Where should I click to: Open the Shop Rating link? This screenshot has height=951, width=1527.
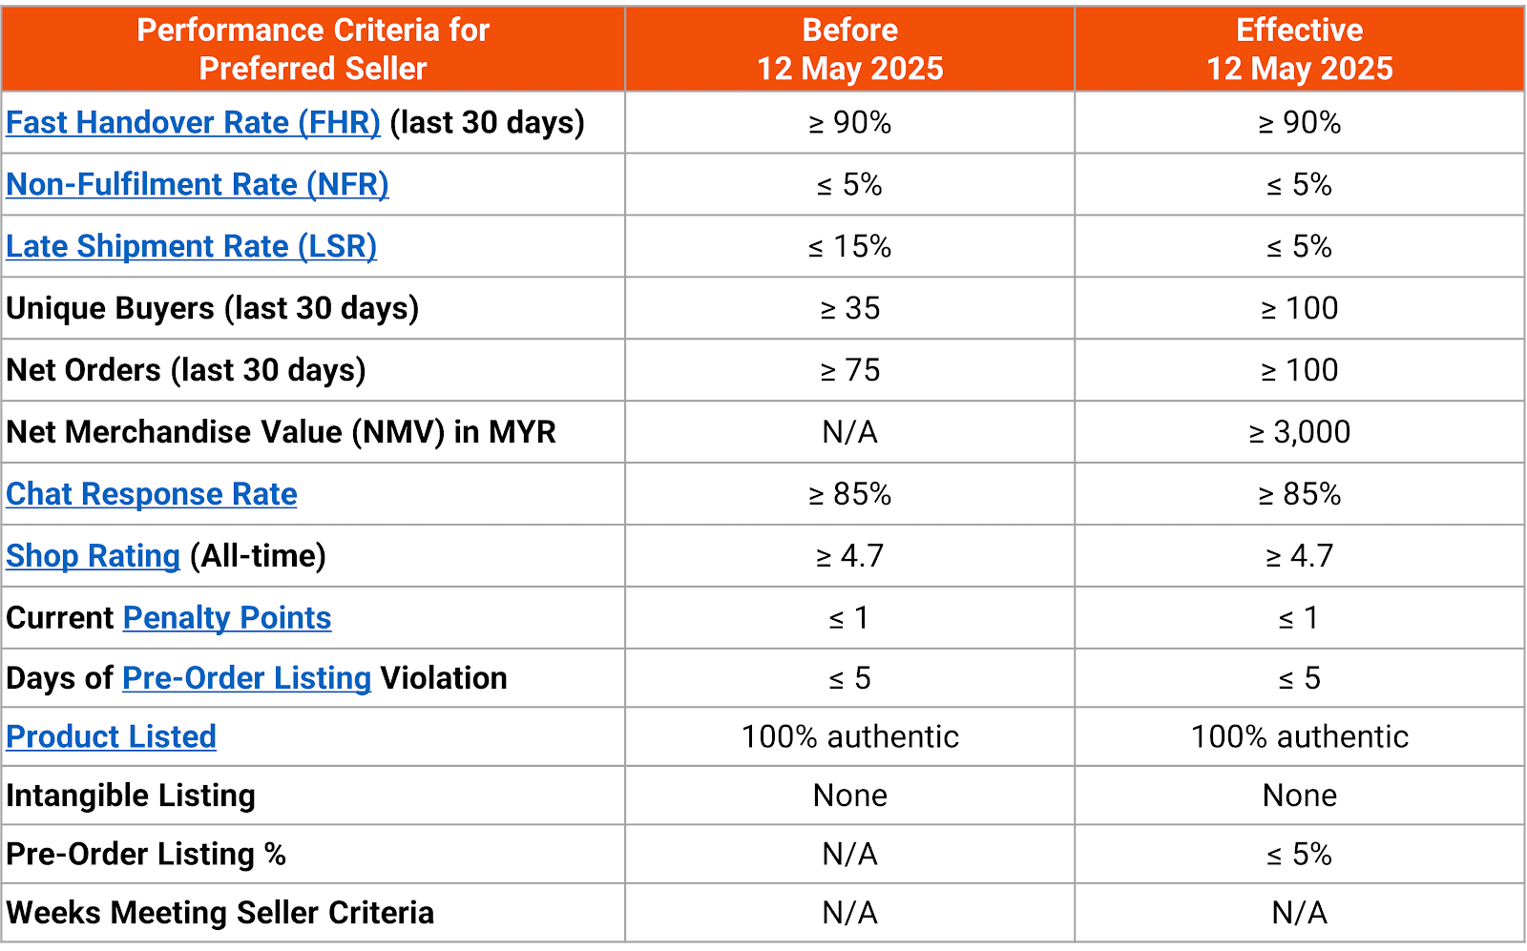click(93, 556)
